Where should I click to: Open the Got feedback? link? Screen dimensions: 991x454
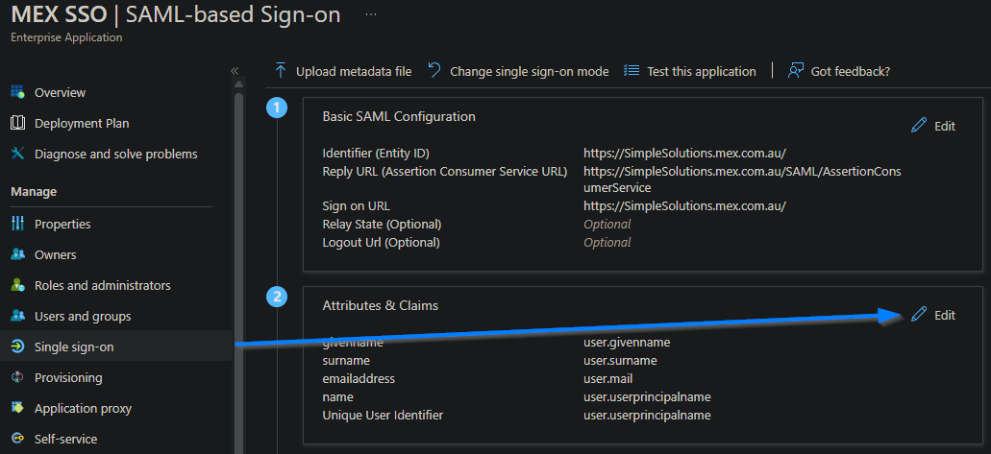838,71
